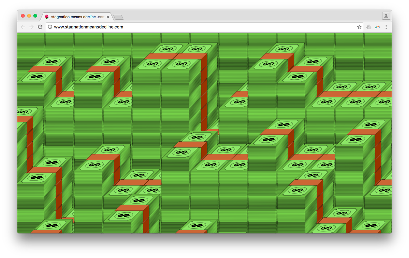Click the tab's rose favicon
Image resolution: width=409 pixels, height=258 pixels.
click(x=47, y=17)
